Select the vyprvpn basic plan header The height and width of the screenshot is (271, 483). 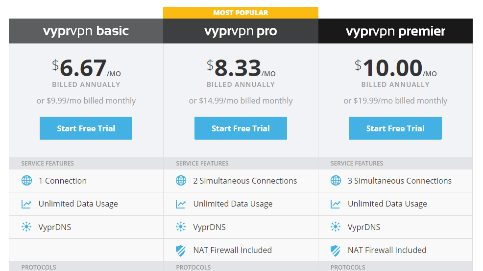click(x=86, y=31)
